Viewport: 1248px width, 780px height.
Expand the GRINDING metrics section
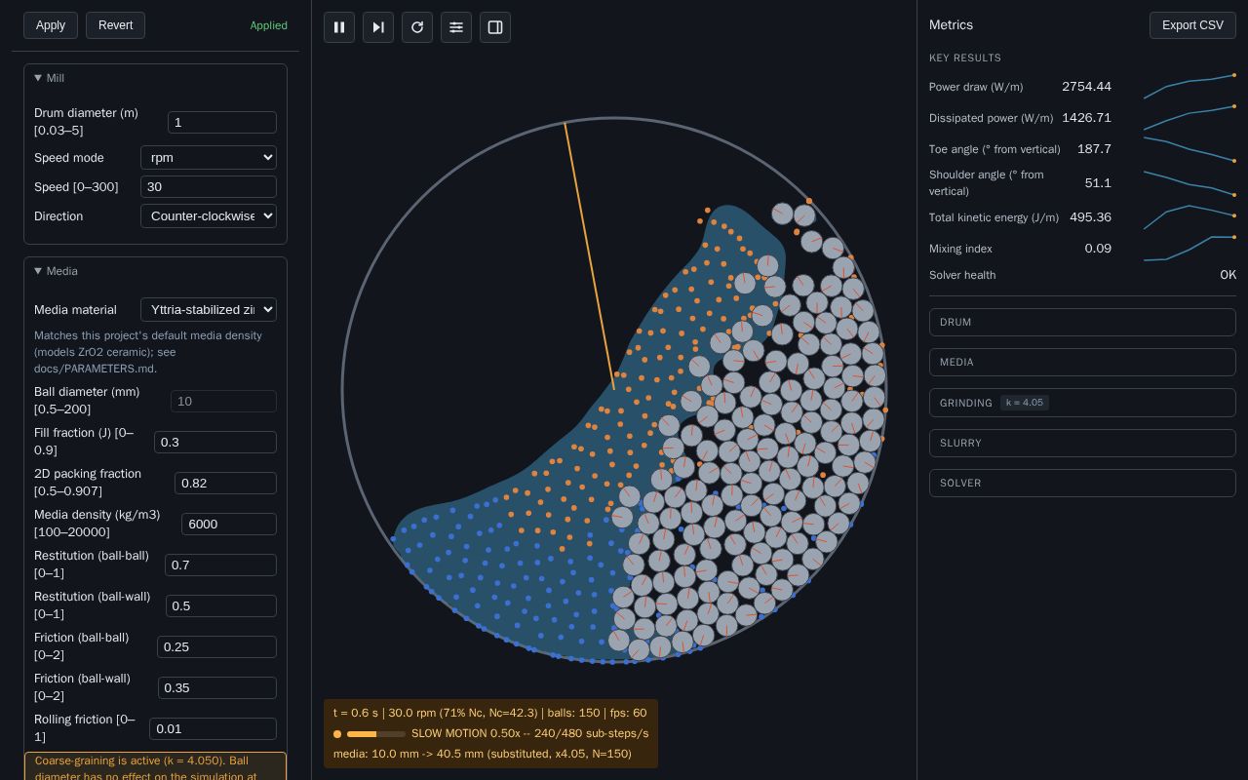[1082, 403]
